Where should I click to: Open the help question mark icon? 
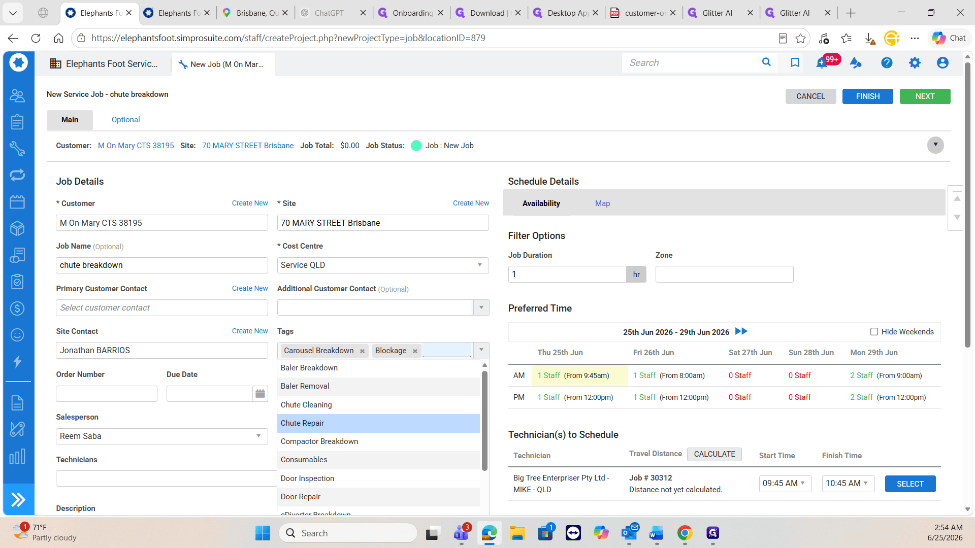[887, 63]
